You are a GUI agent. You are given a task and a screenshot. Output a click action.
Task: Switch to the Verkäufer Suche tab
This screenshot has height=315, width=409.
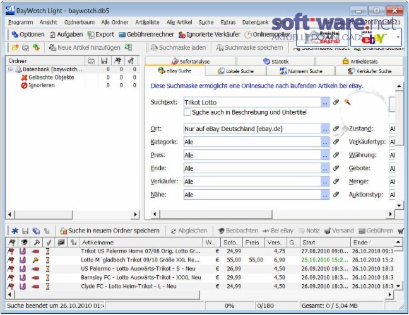click(370, 71)
